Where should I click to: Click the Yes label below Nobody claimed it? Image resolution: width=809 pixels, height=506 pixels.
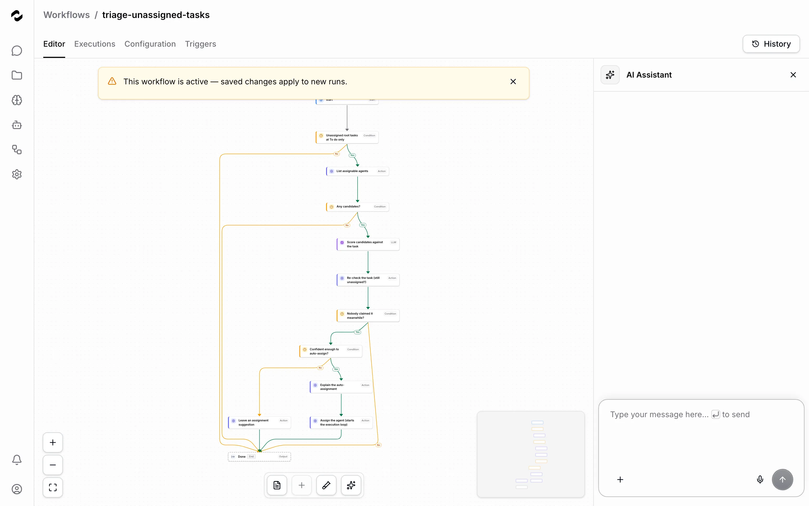(357, 332)
